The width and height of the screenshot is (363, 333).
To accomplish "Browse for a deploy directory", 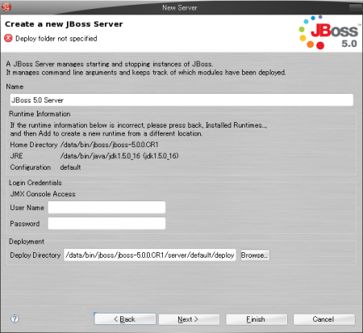I will pos(255,255).
